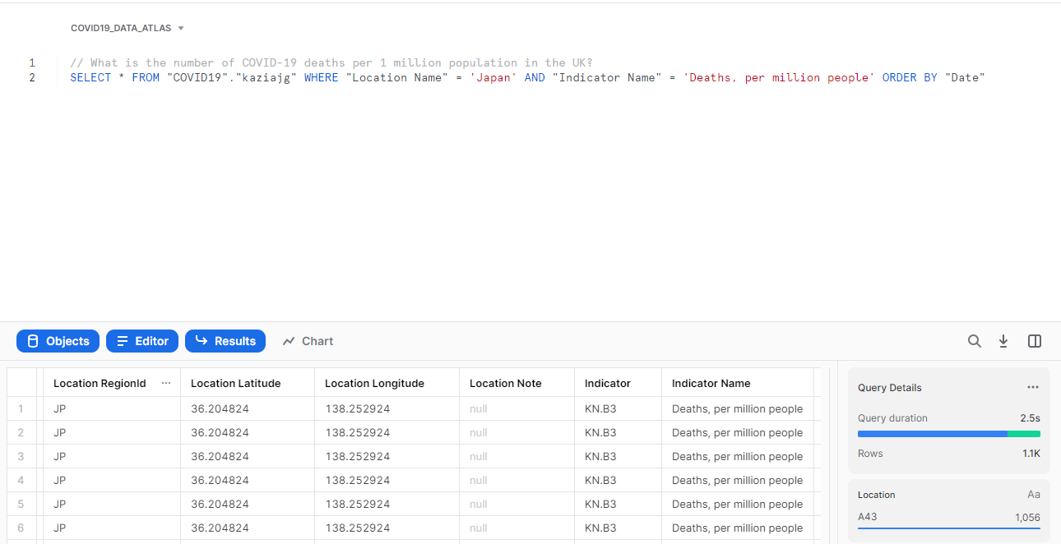The height and width of the screenshot is (544, 1061).
Task: Open the COVID19_DATA_ATLAS database dropdown
Action: coord(127,28)
